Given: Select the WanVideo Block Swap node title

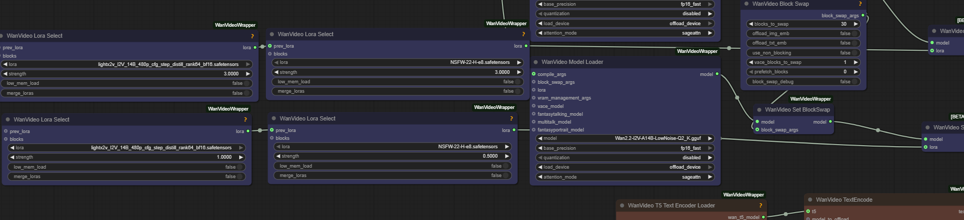Looking at the screenshot, I should (780, 4).
